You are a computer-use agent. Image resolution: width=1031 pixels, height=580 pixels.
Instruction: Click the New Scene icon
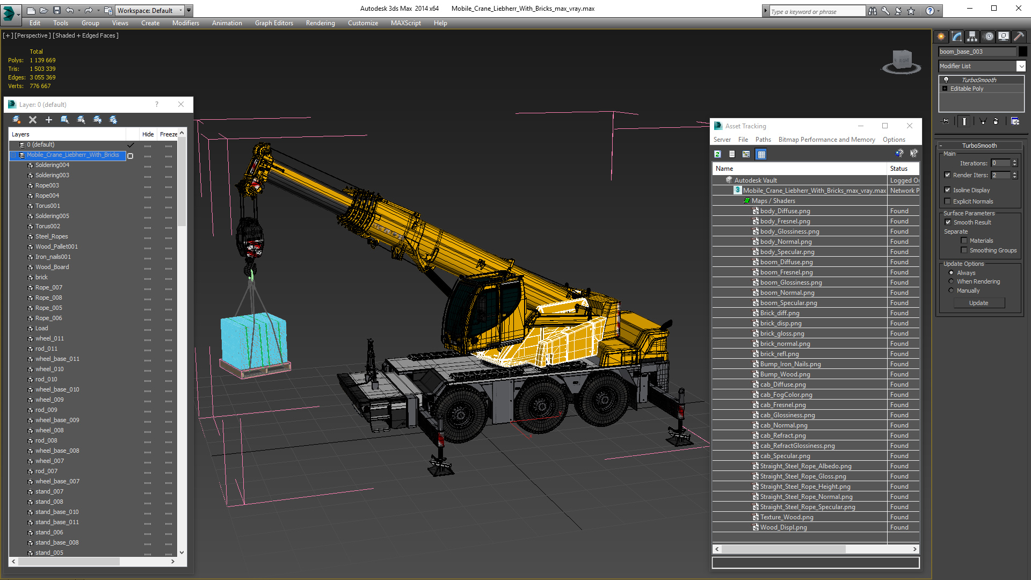[x=31, y=10]
